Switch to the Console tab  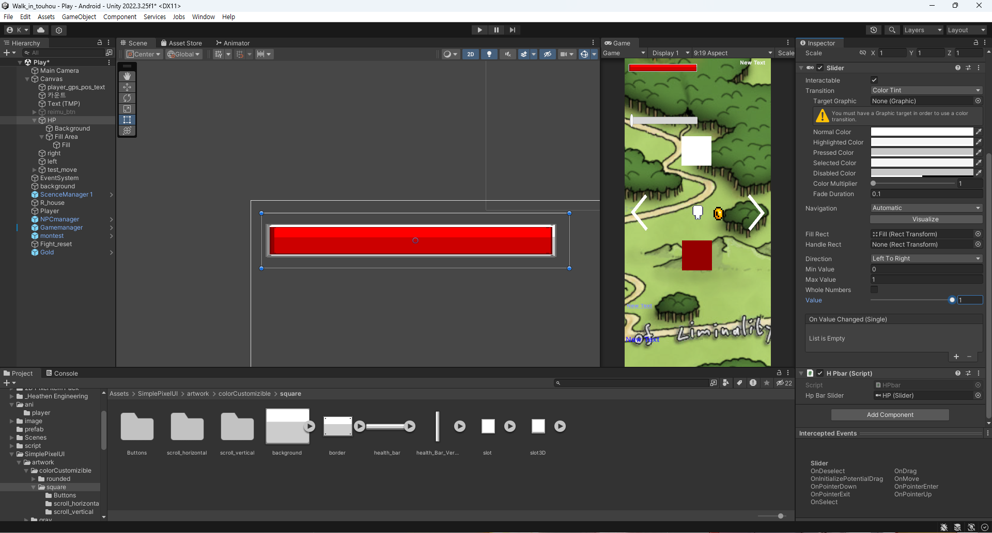(62, 374)
